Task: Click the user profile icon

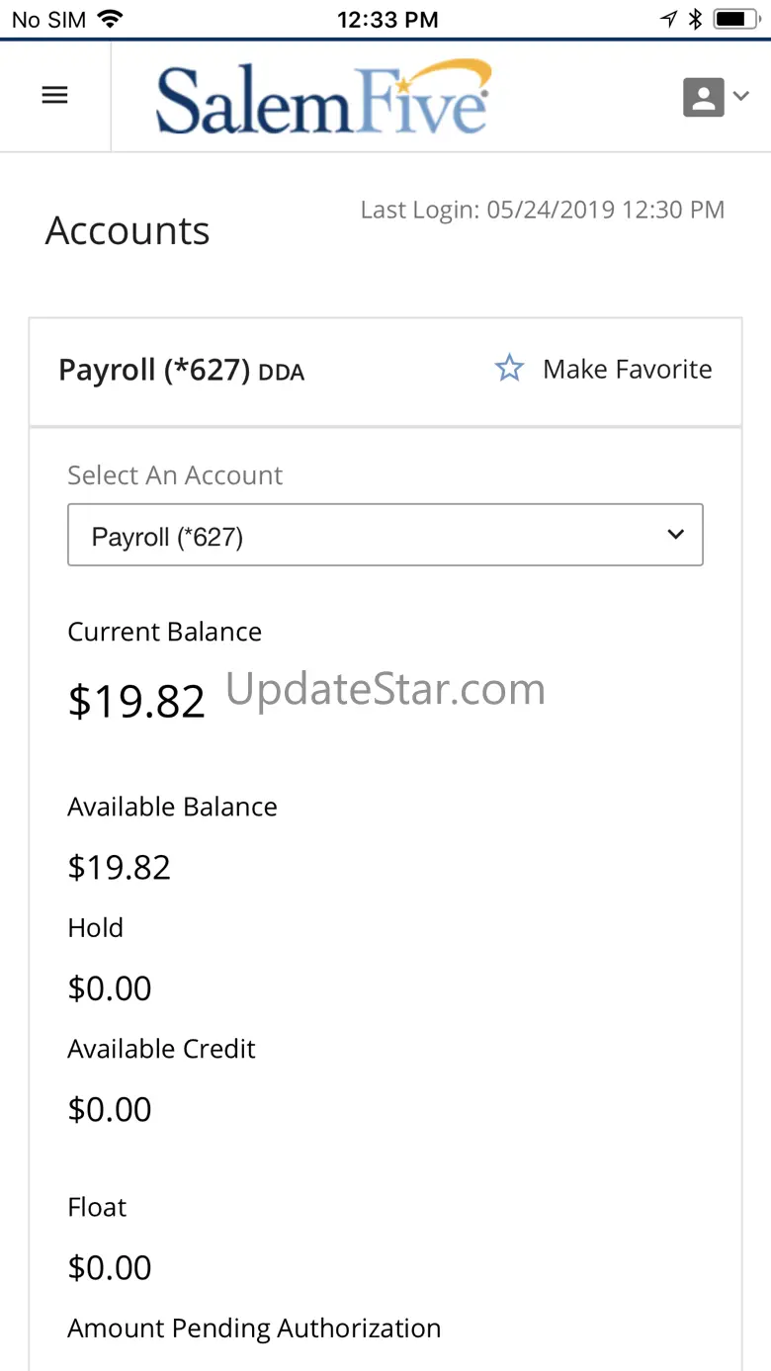Action: (x=703, y=97)
